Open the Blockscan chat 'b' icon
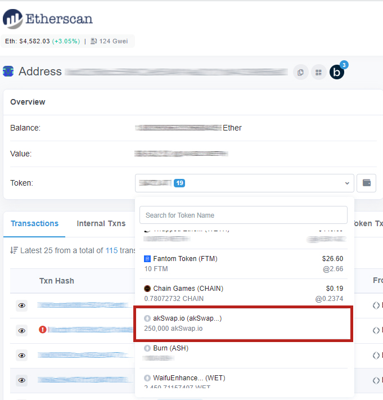 point(337,72)
